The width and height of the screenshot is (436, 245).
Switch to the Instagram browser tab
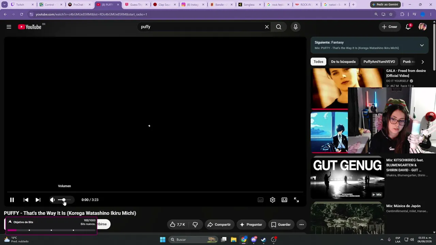192,5
